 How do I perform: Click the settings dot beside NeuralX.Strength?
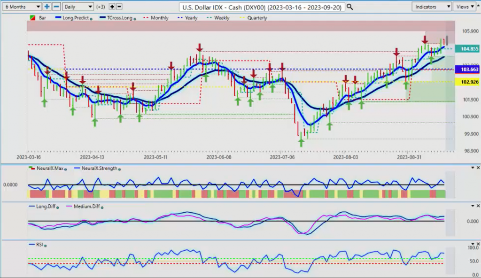[x=119, y=169]
